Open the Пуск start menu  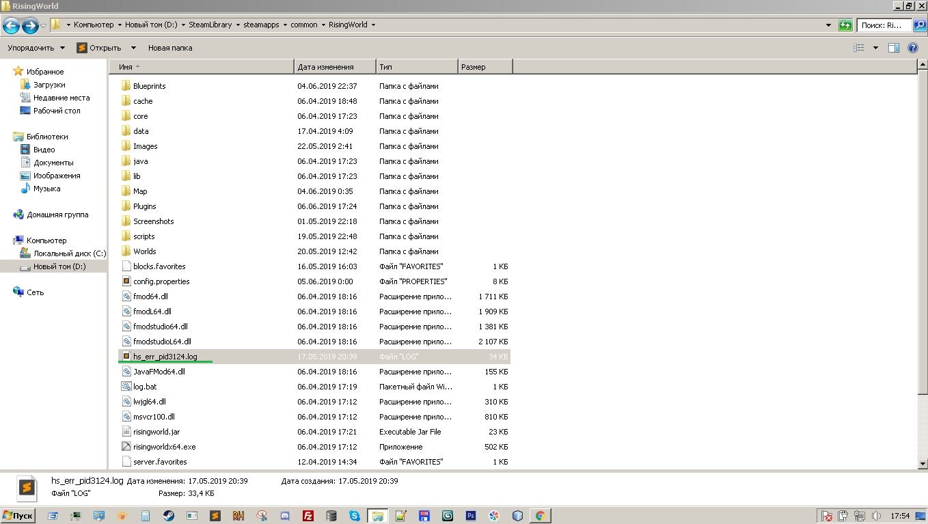pyautogui.click(x=18, y=516)
